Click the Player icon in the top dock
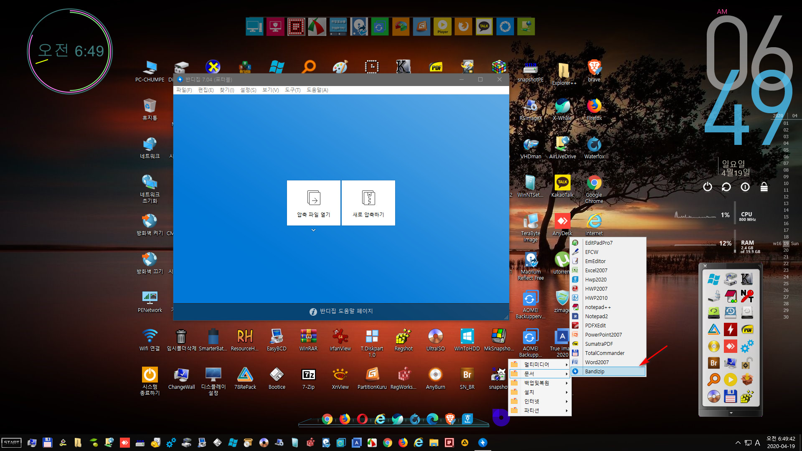This screenshot has width=802, height=451. coord(442,27)
